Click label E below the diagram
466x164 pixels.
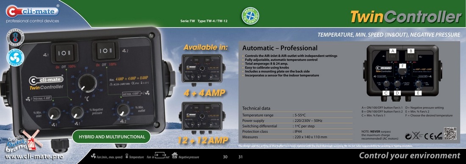418,93
